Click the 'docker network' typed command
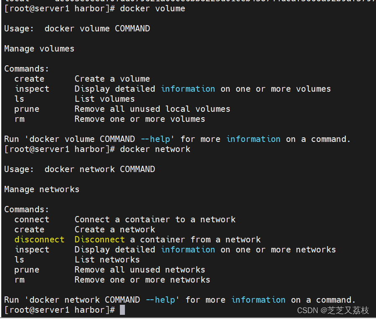Image resolution: width=376 pixels, height=319 pixels. (155, 149)
